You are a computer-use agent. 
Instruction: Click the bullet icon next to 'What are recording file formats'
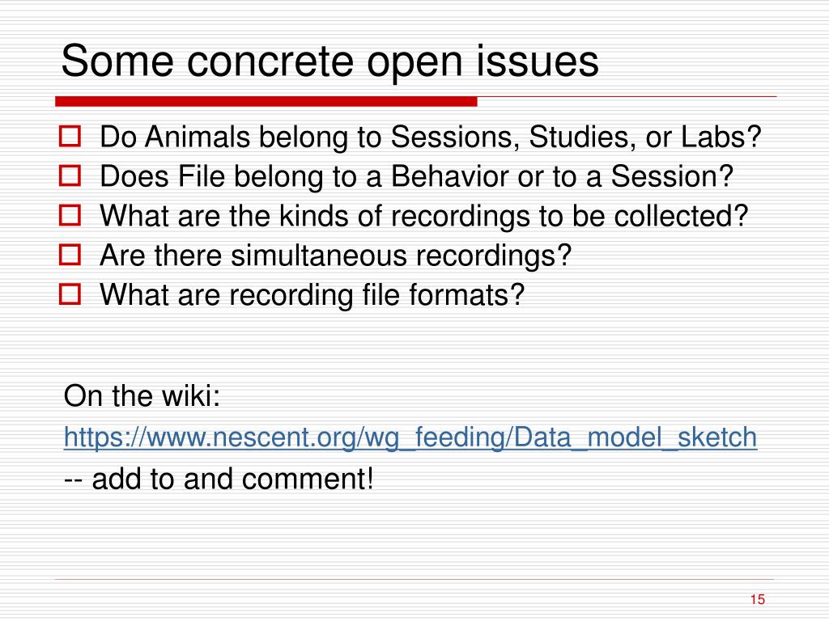click(x=70, y=294)
